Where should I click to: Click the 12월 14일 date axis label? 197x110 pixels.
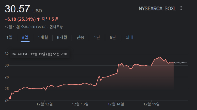tap(116, 104)
